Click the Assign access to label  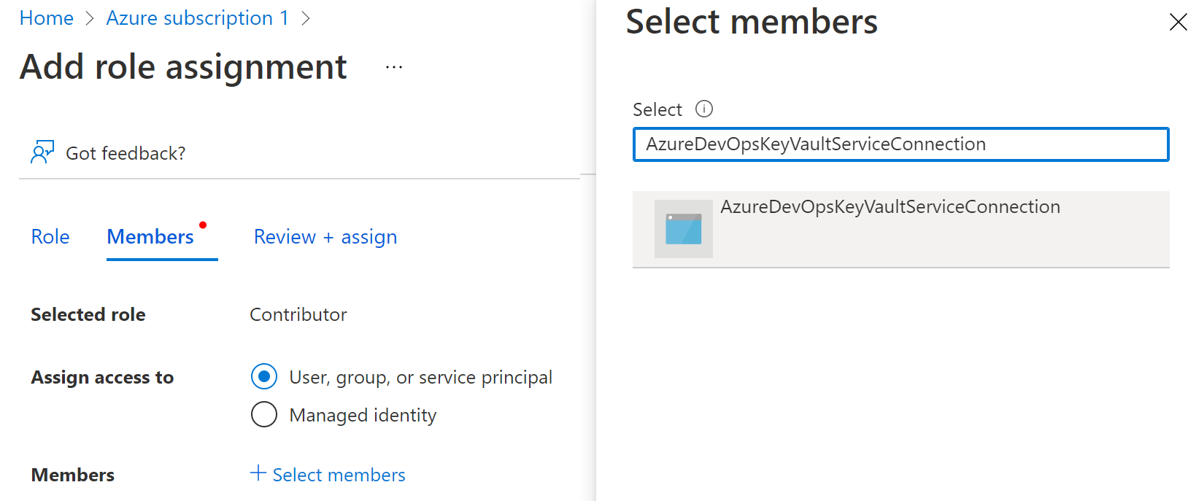tap(102, 377)
